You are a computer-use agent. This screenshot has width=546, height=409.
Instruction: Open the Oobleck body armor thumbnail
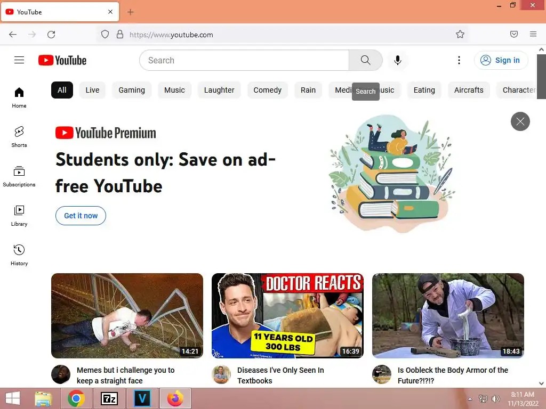coord(448,316)
